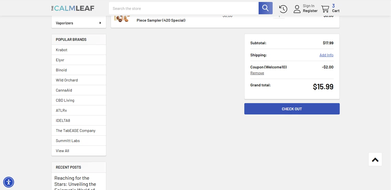391x190 pixels.
Task: Click the search magnifier button
Action: pyautogui.click(x=265, y=8)
